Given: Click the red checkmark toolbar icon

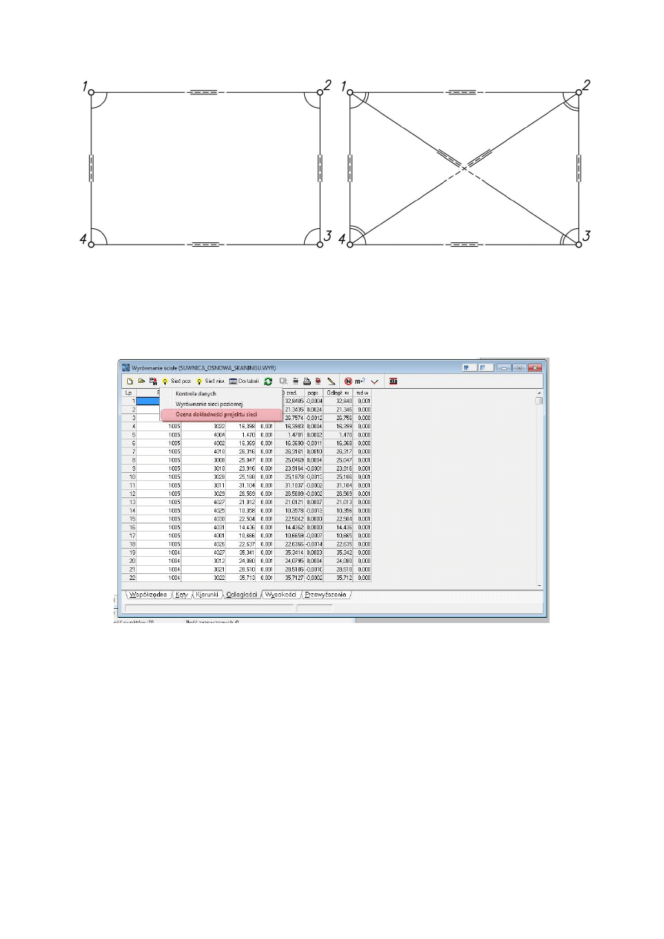Looking at the screenshot, I should tap(375, 381).
